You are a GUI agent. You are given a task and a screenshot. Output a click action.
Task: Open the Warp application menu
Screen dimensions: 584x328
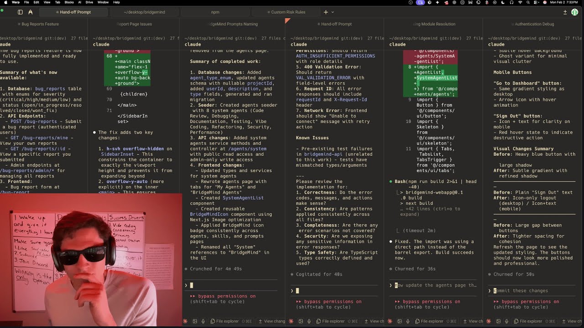click(x=16, y=2)
